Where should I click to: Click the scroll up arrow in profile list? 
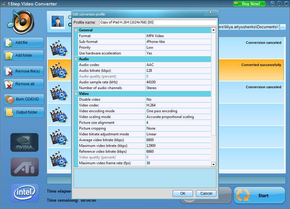213,30
